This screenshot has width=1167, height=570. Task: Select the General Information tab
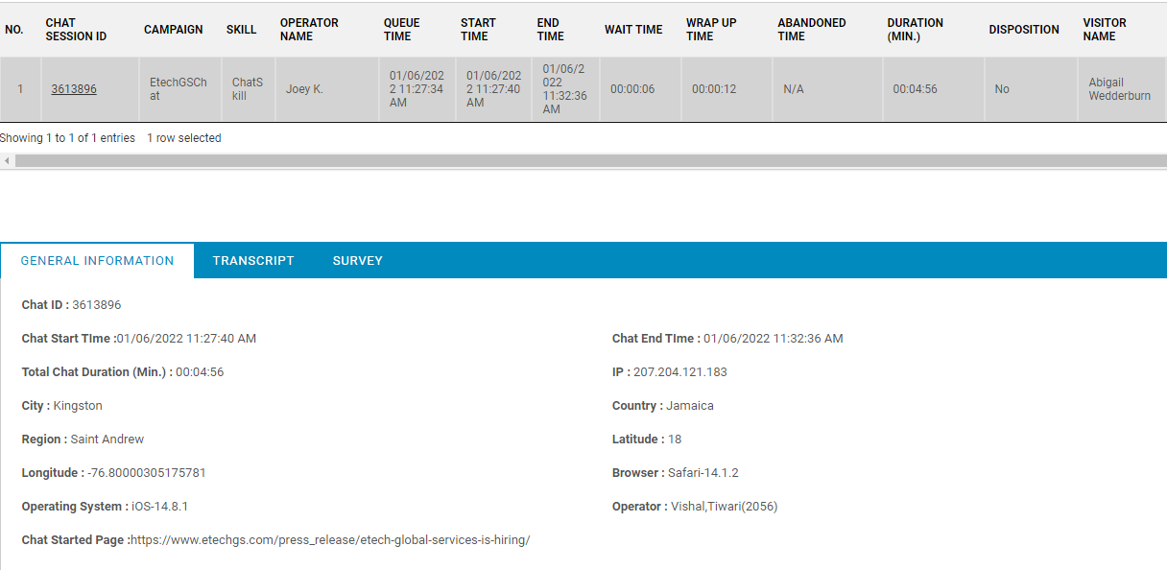point(97,261)
